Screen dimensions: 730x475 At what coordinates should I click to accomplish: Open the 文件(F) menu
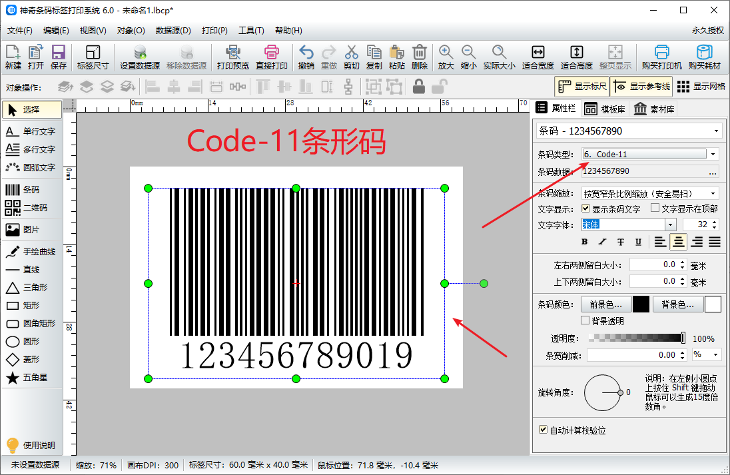(19, 30)
